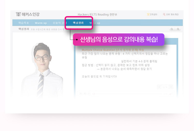Go to the next slide page arrow
The height and width of the screenshot is (131, 194).
(171, 87)
